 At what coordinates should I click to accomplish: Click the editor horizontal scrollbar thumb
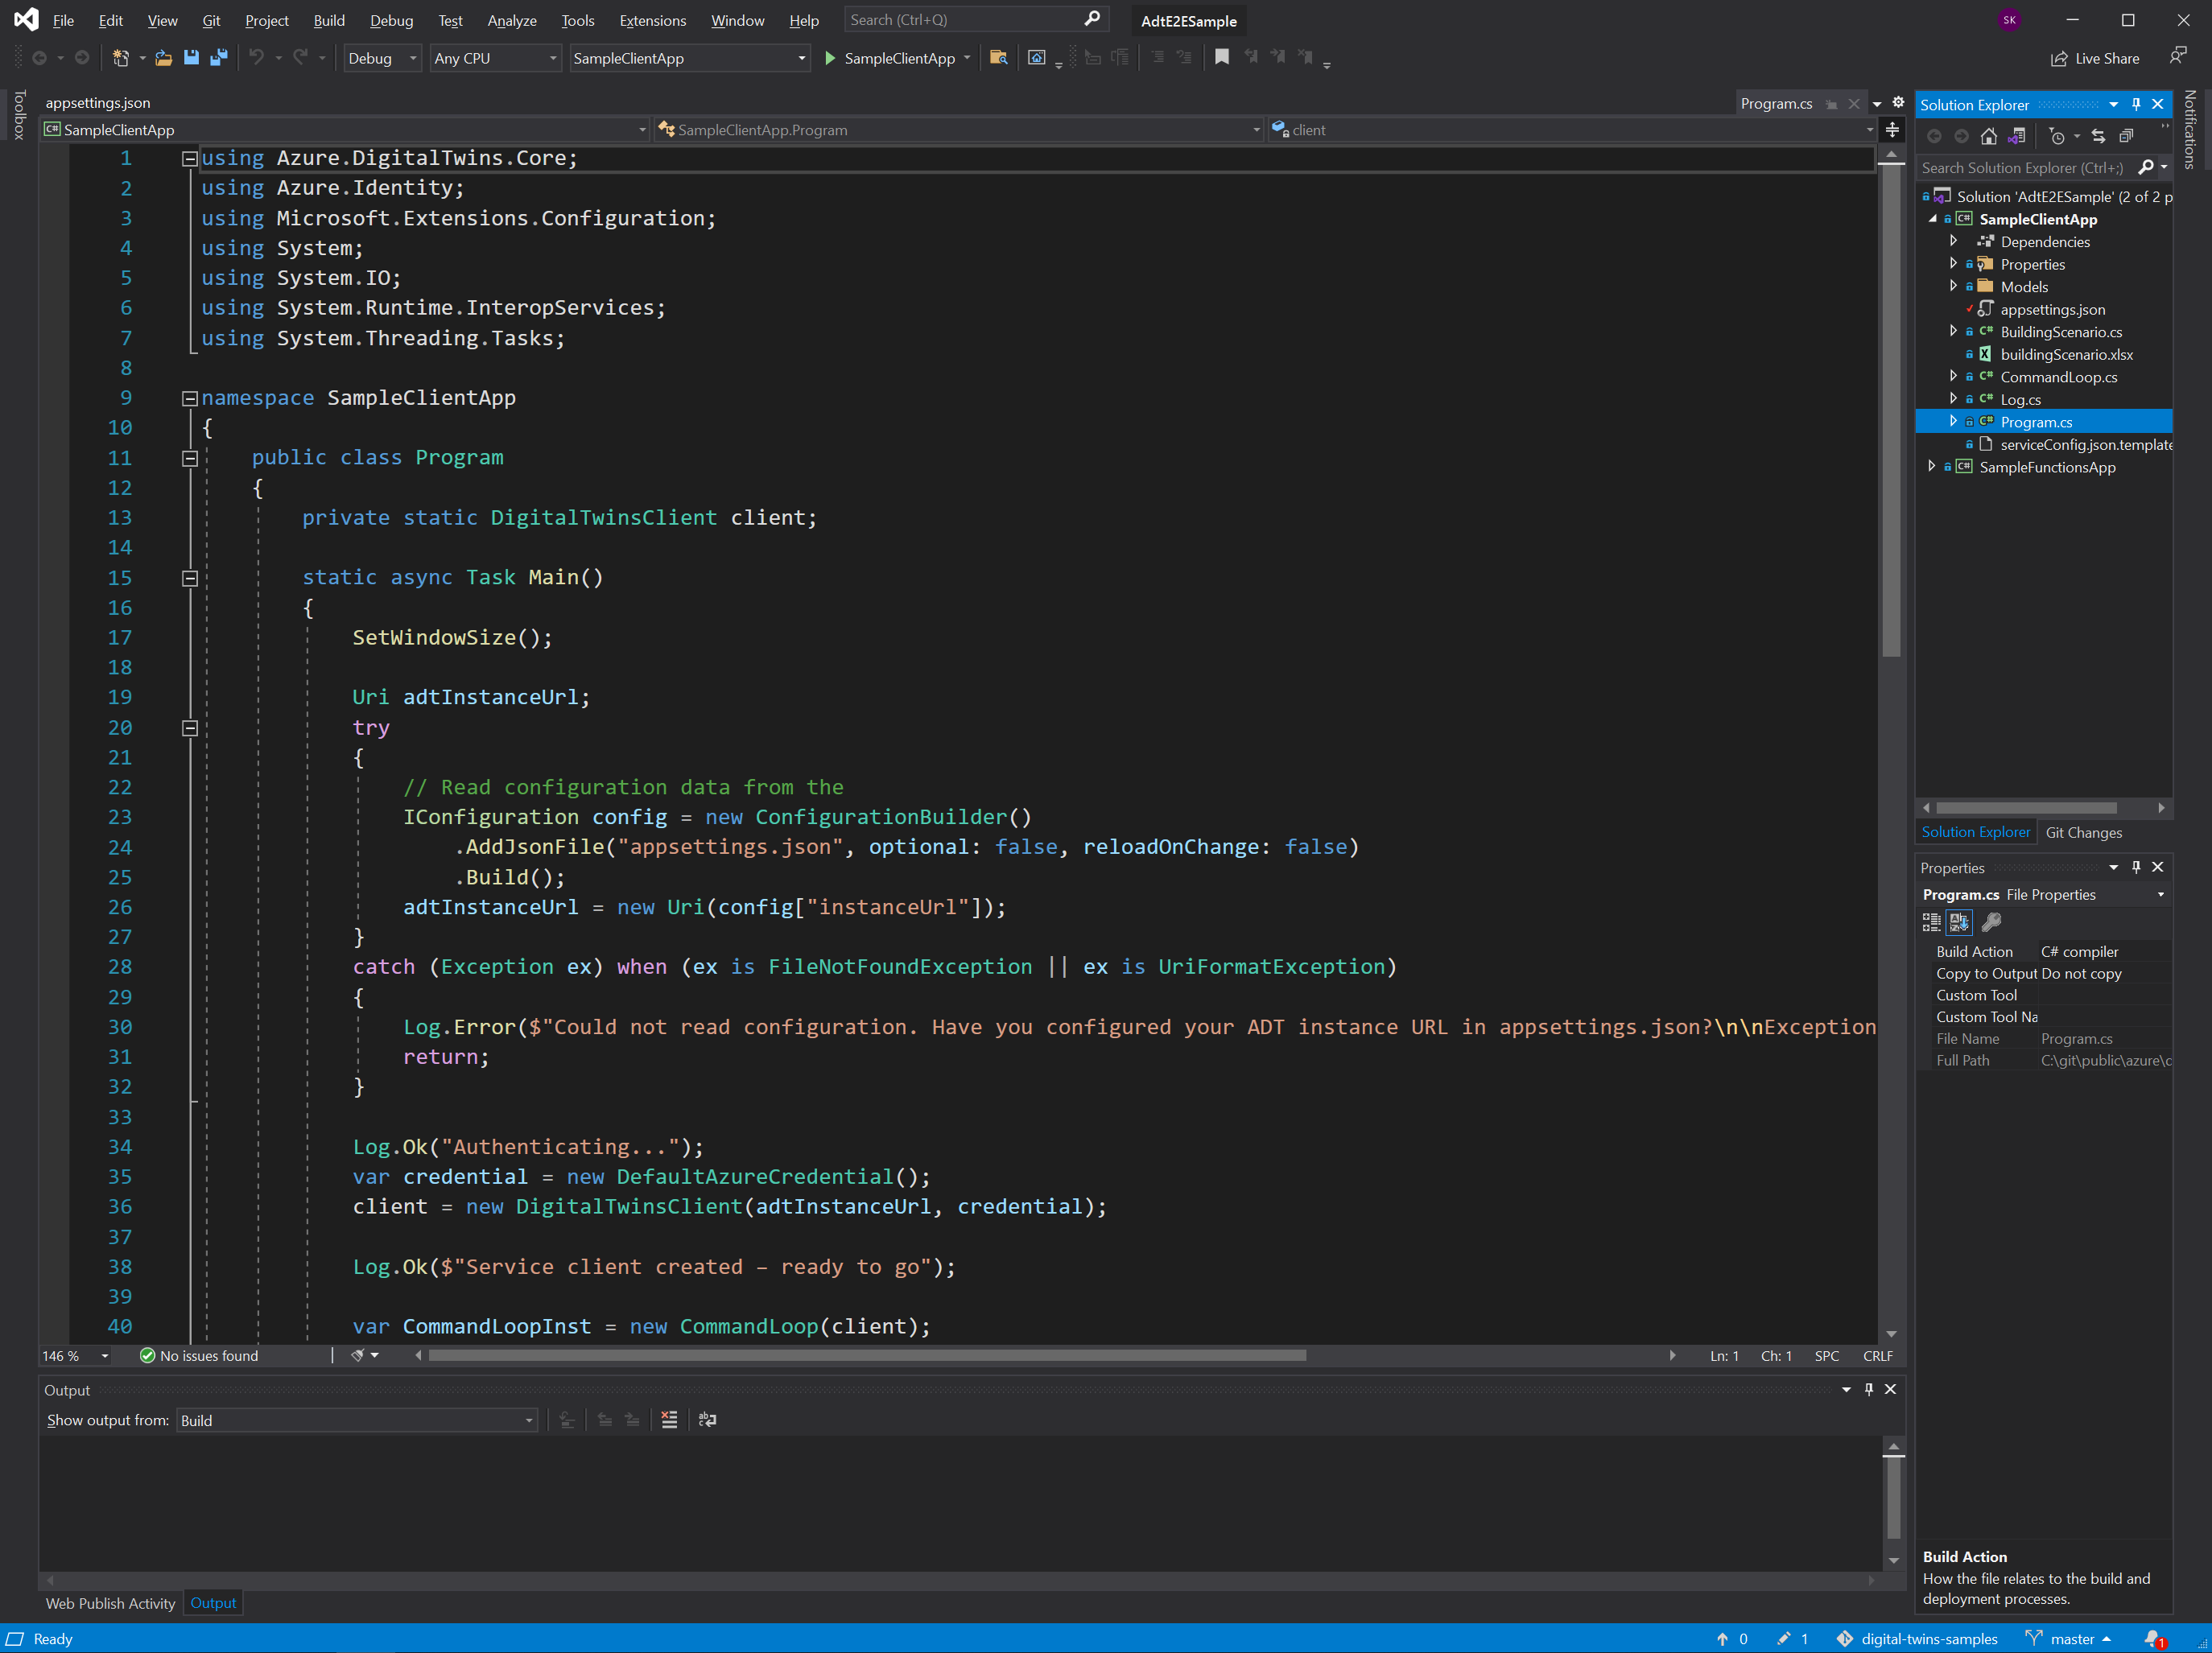pyautogui.click(x=866, y=1356)
